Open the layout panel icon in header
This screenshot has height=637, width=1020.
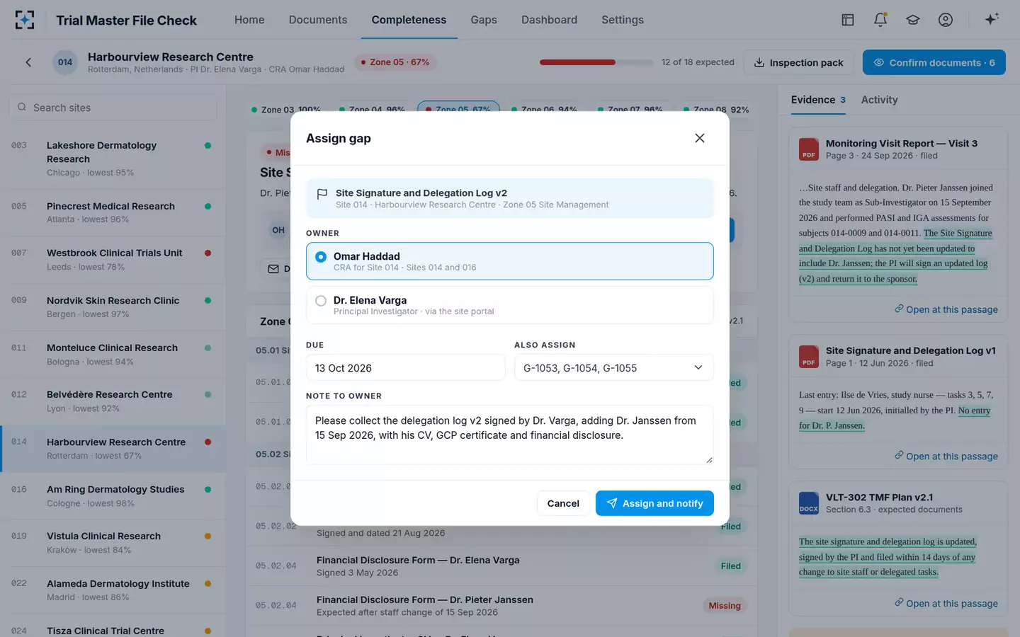coord(847,20)
